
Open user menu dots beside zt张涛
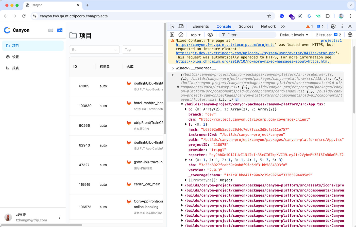(x=60, y=217)
